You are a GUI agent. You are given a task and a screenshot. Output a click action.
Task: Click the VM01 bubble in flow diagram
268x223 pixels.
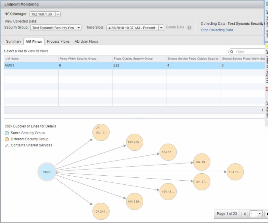coord(47,172)
